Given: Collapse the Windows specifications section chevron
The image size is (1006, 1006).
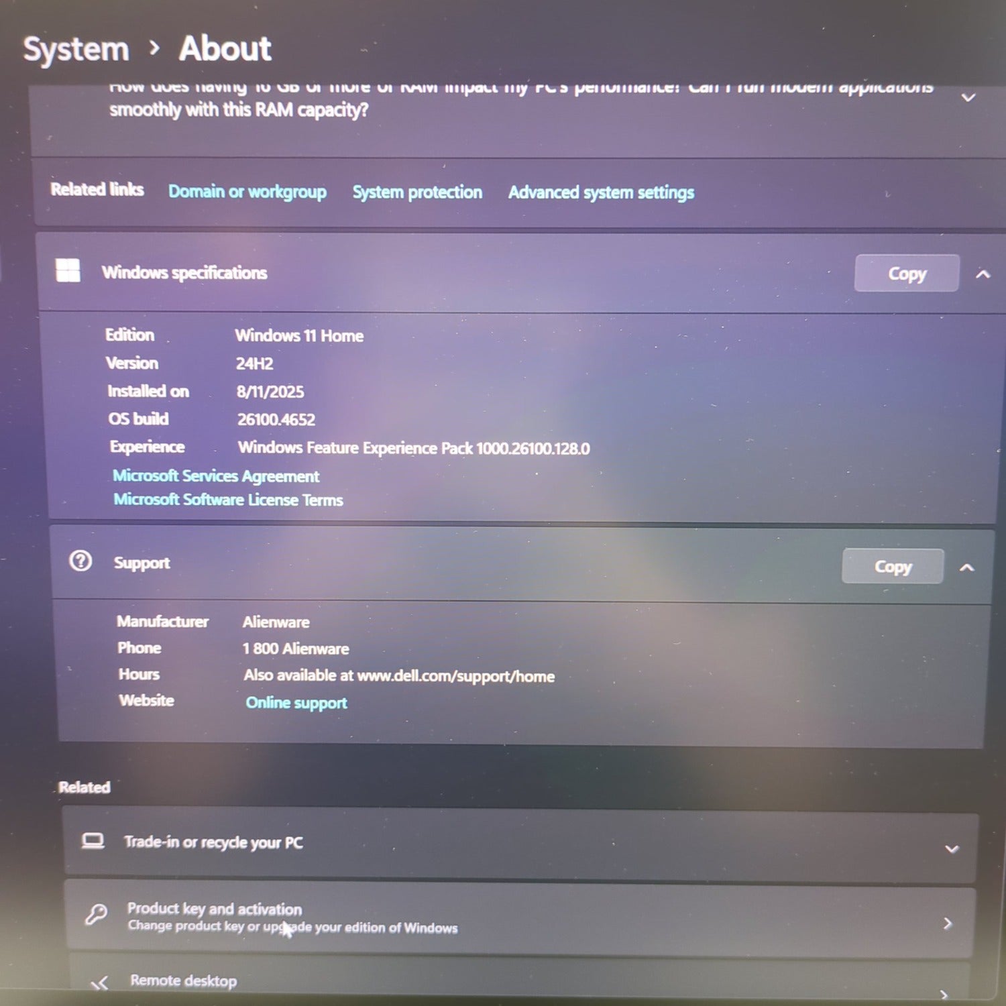Looking at the screenshot, I should tap(983, 274).
